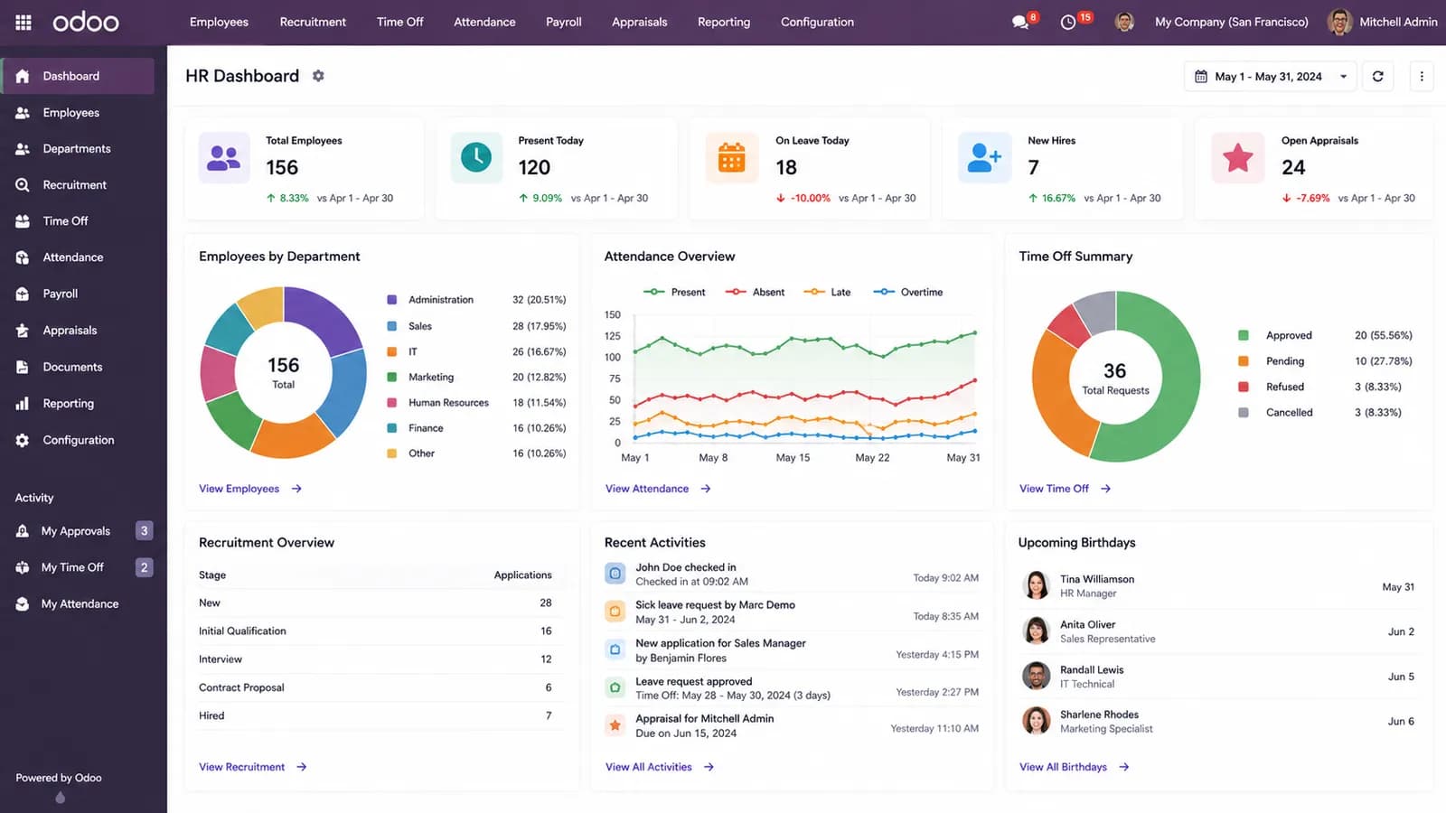1446x813 pixels.
Task: Open the My Company (San Francisco) switcher
Action: click(x=1231, y=23)
